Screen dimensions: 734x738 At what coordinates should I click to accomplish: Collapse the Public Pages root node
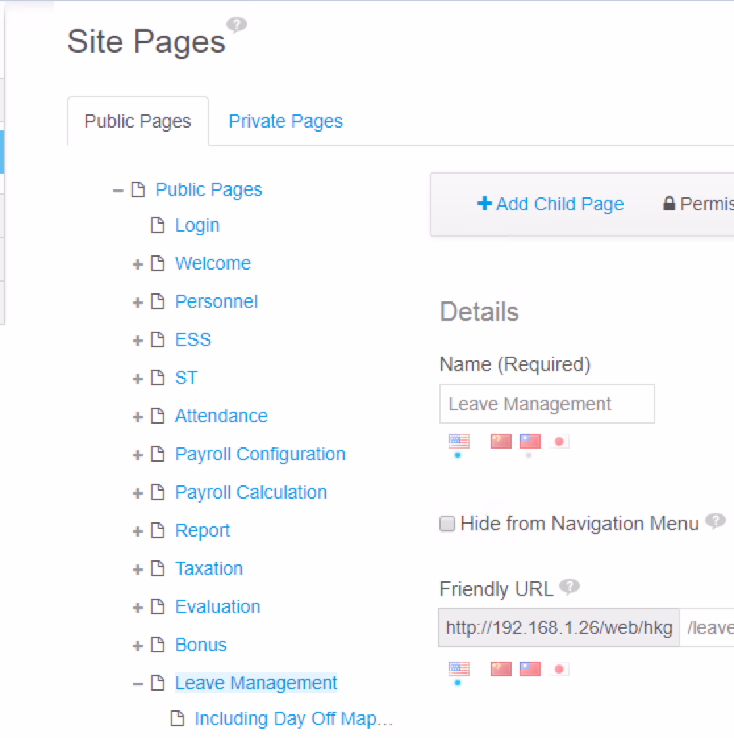pos(118,191)
